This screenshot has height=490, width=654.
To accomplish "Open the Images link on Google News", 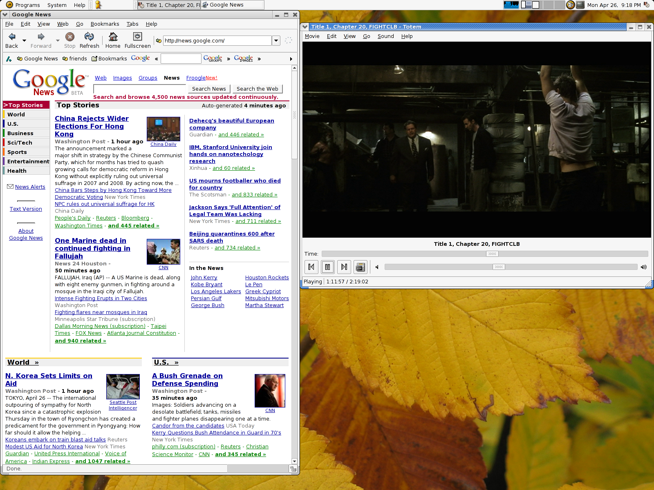I will (x=123, y=78).
